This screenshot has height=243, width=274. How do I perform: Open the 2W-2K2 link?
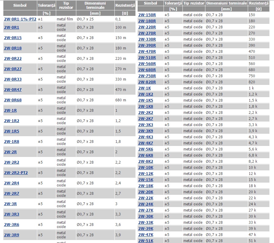tap(146, 113)
